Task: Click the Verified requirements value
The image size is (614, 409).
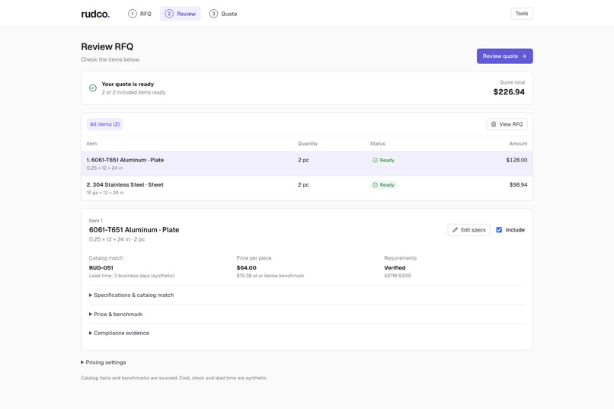Action: coord(395,267)
